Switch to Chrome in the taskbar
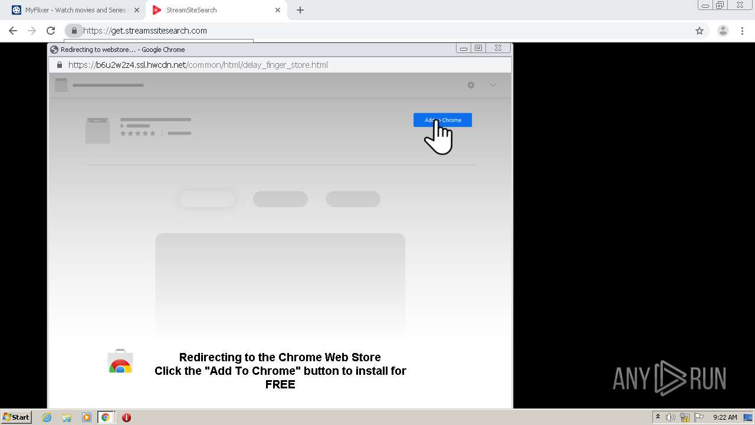 click(x=106, y=417)
